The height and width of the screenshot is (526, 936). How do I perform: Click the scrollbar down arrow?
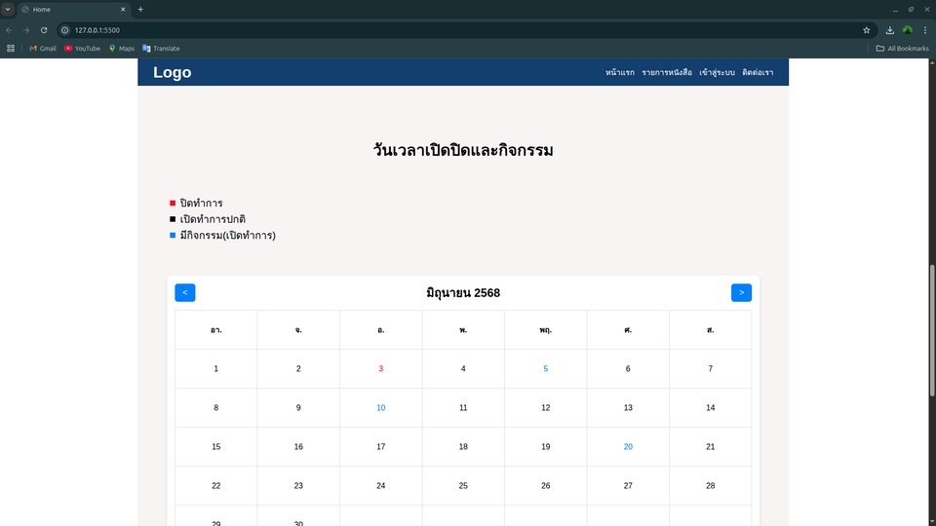point(932,522)
